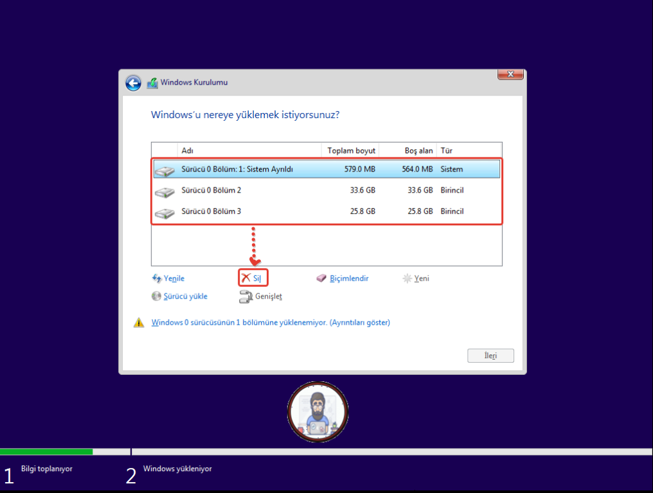
Task: Refresh the list with Yenile link
Action: (174, 279)
